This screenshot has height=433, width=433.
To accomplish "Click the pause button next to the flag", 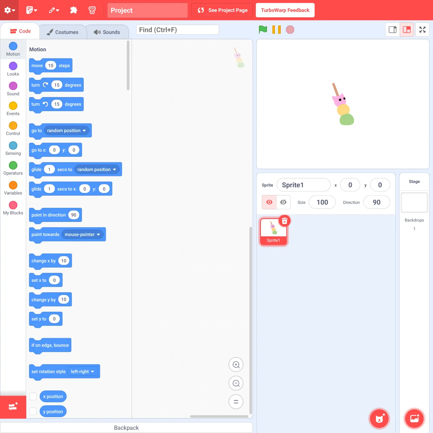I will [x=276, y=30].
